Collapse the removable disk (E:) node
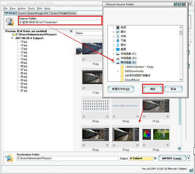 click(113, 62)
